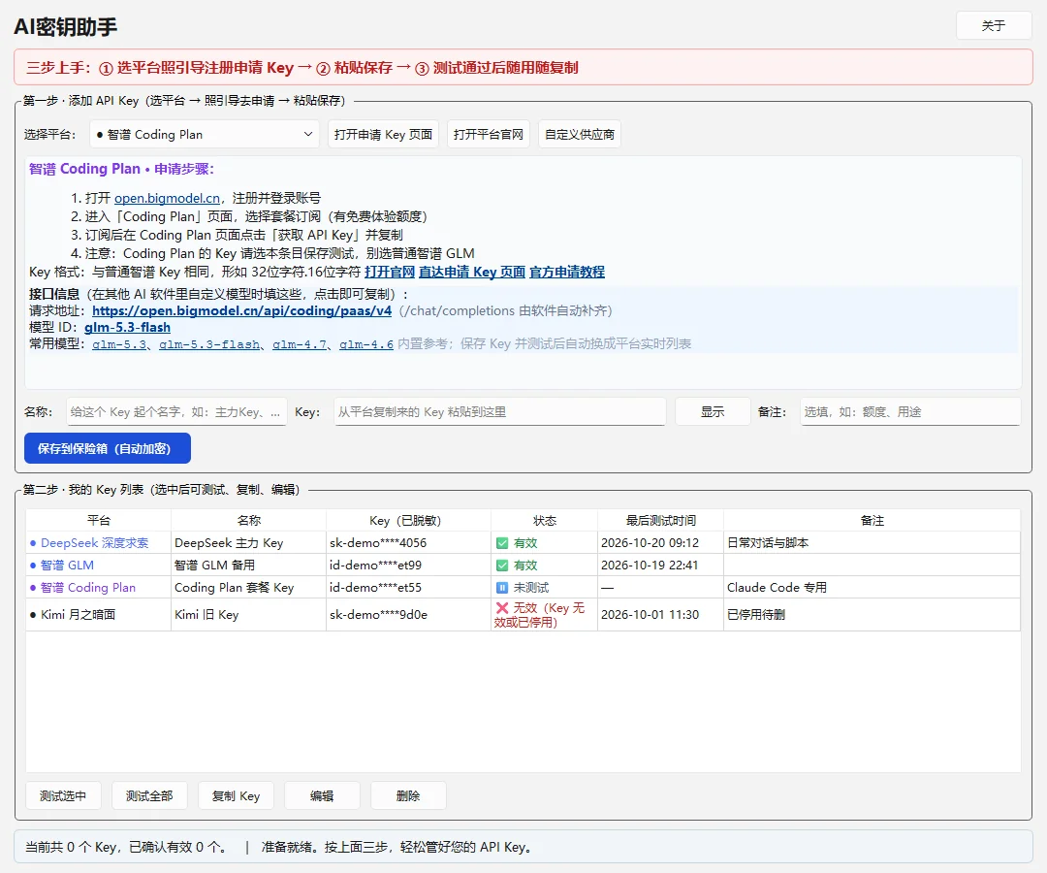Click the 打开平台官网 button
This screenshot has width=1047, height=873.
[488, 134]
